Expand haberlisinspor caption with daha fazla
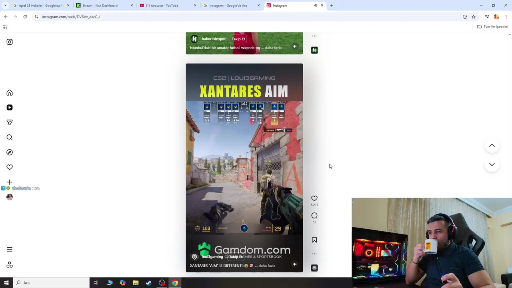This screenshot has width=512, height=288. click(x=273, y=48)
